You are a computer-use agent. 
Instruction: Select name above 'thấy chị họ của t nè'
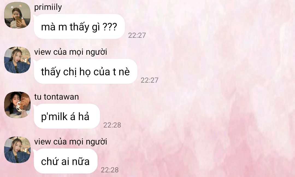click(x=70, y=52)
